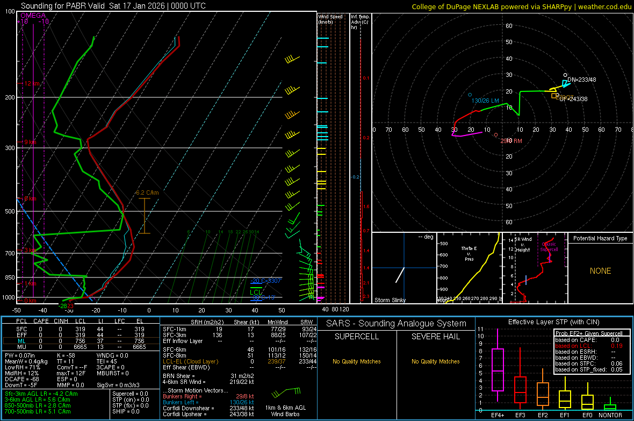Click the red 'based on LCL:' row

[x=589, y=346]
